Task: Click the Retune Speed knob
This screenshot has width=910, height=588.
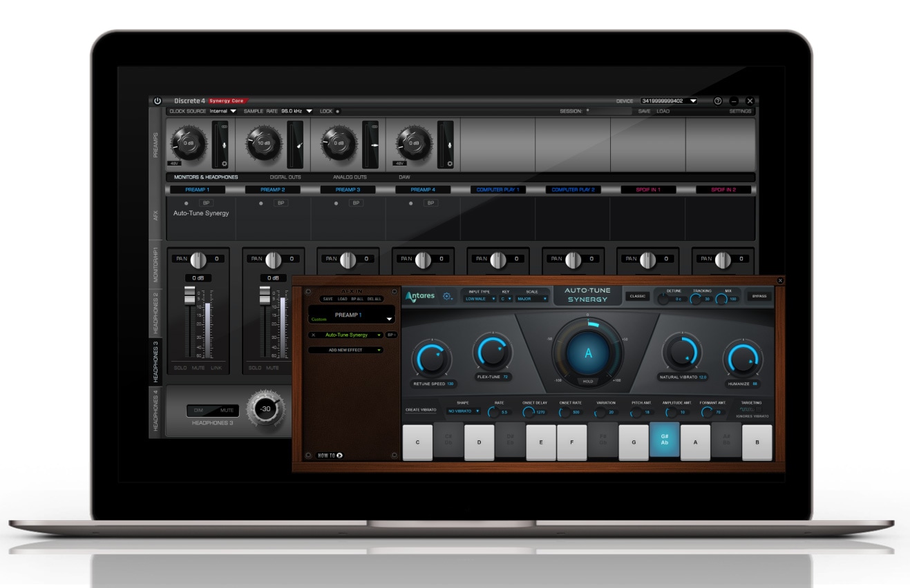Action: 431,358
